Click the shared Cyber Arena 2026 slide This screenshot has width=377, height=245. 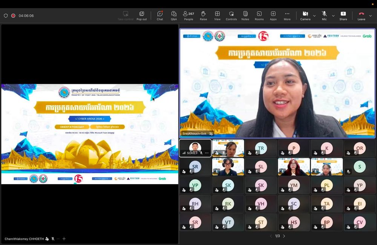90,134
